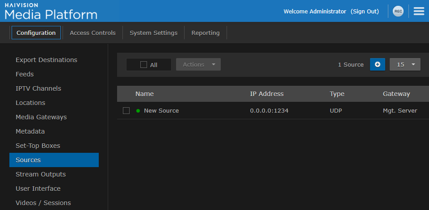Open the New Source entry

pos(161,111)
